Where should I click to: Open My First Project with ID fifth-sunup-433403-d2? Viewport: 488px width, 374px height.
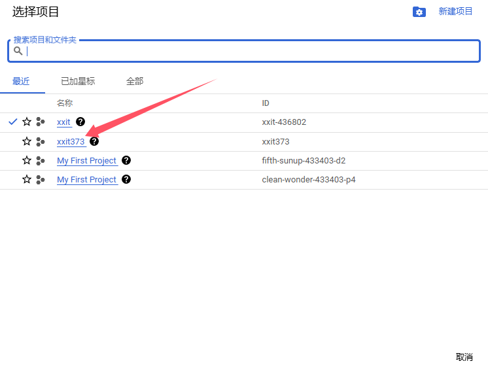[86, 161]
